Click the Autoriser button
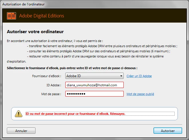The height and width of the screenshot is (140, 189). point(168,131)
